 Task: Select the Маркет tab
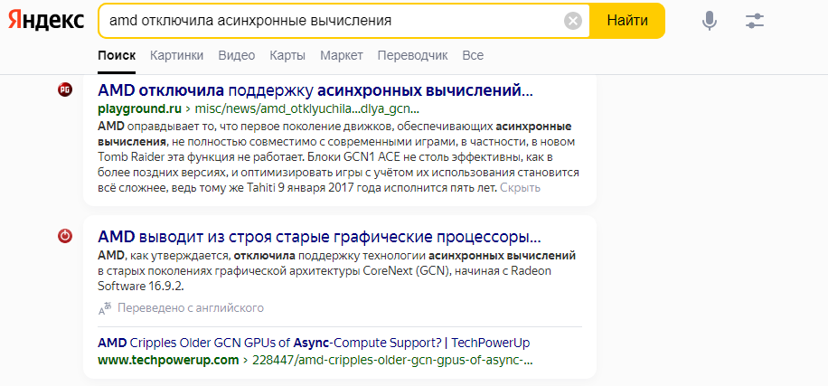click(x=342, y=56)
